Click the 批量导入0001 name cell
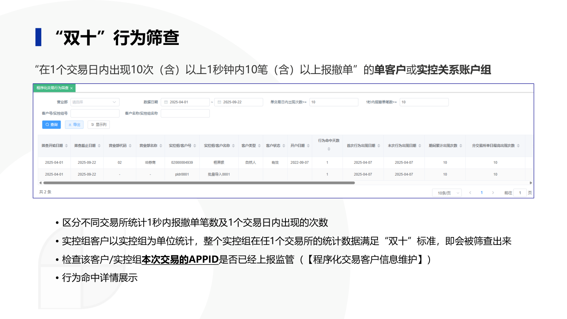 coord(219,174)
